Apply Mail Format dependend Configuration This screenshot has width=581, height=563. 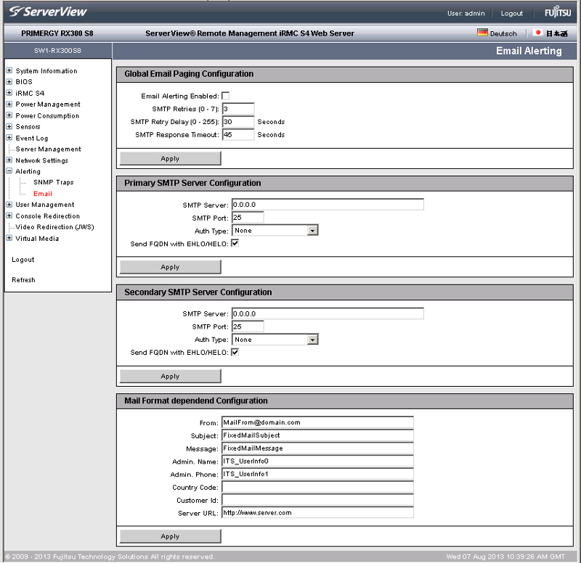171,536
